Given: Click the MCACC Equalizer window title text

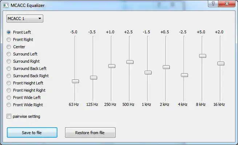Looking at the screenshot, I should (x=28, y=5).
